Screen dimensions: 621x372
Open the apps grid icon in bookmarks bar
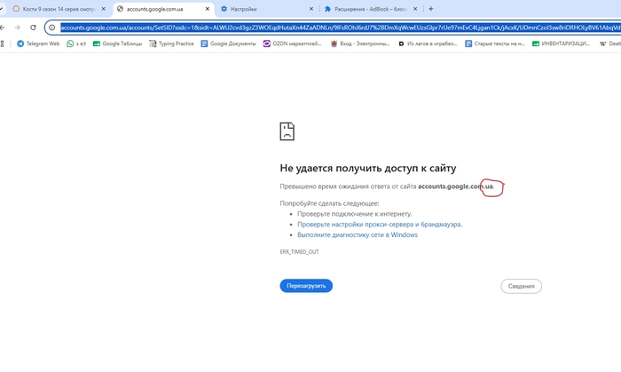(x=2, y=44)
